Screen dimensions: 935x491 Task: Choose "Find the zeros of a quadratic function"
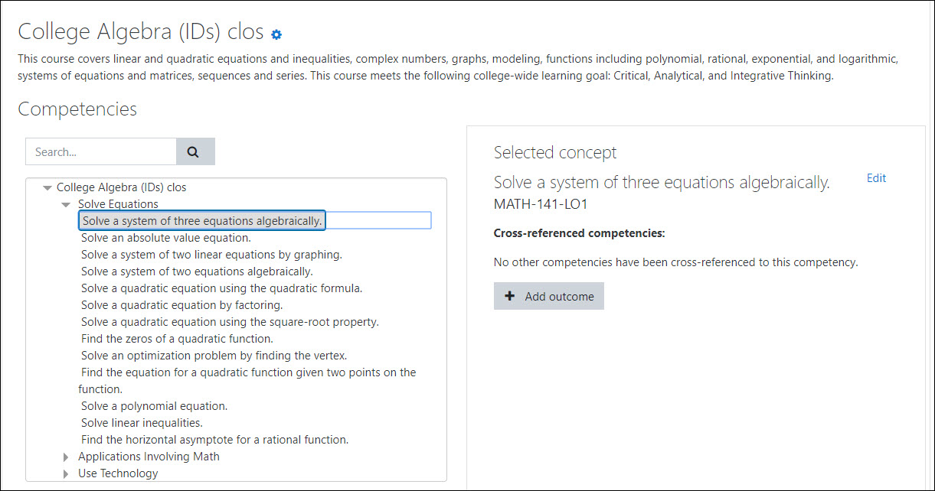(x=177, y=339)
